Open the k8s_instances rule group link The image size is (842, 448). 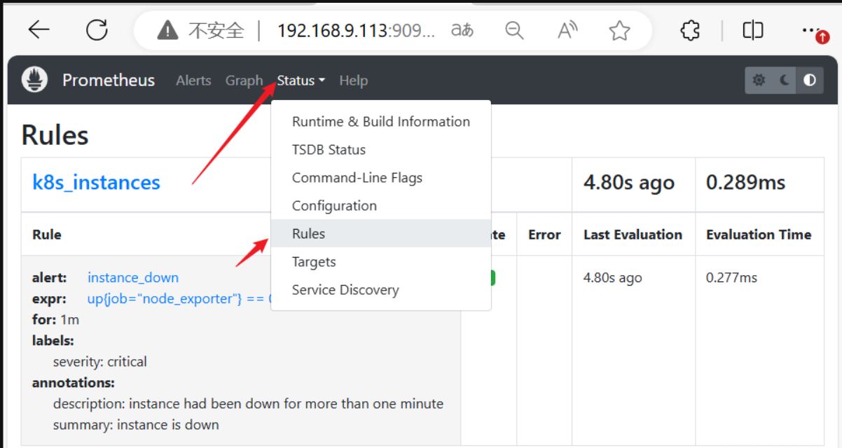click(x=96, y=183)
